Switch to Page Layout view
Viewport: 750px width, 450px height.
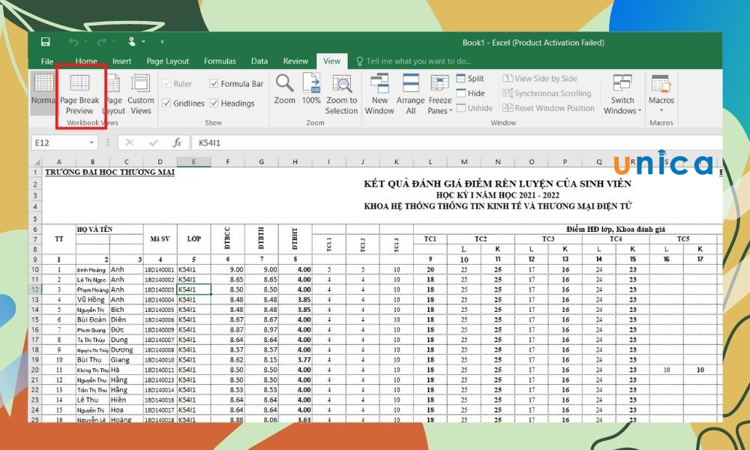(114, 94)
